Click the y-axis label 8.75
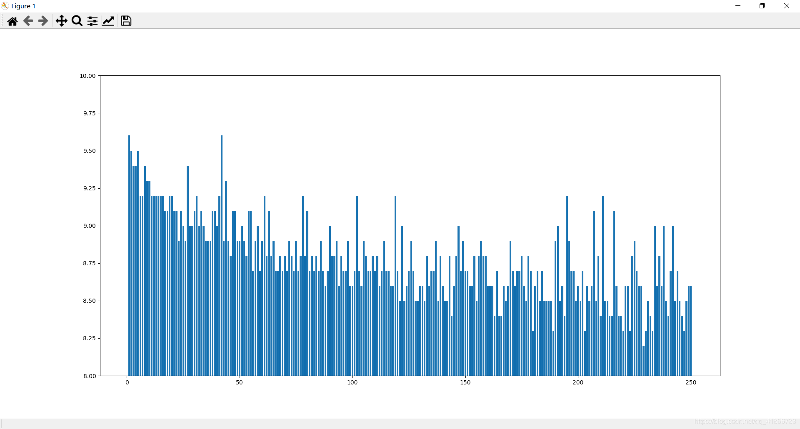 point(89,263)
